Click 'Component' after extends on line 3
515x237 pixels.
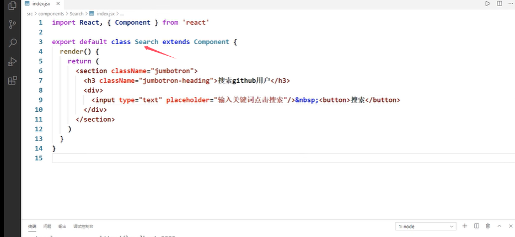pos(212,42)
